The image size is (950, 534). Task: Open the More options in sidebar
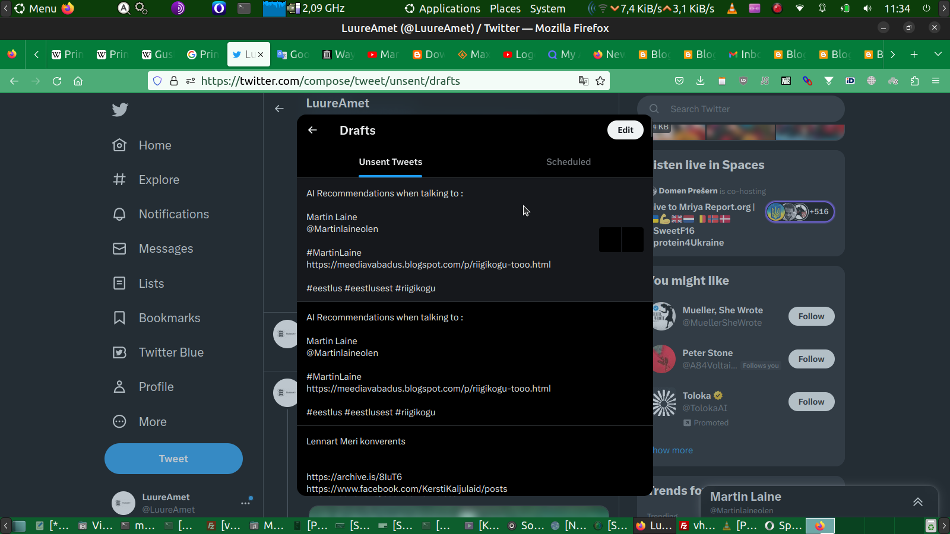(x=140, y=422)
